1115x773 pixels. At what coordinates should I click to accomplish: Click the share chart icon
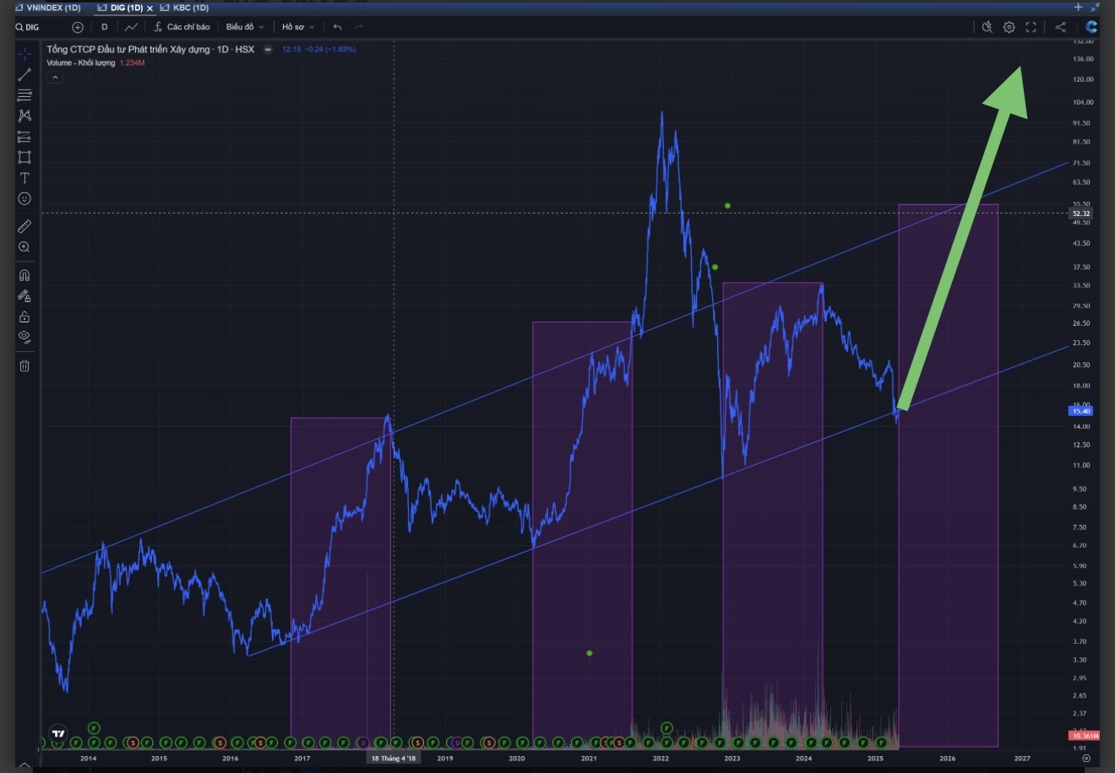click(x=1061, y=27)
